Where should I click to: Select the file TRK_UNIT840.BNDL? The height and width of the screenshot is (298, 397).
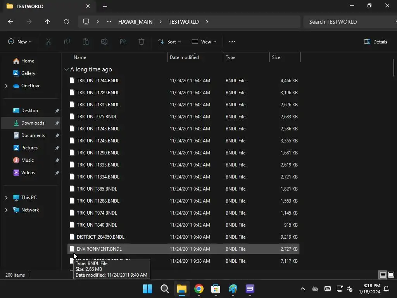tap(183, 225)
